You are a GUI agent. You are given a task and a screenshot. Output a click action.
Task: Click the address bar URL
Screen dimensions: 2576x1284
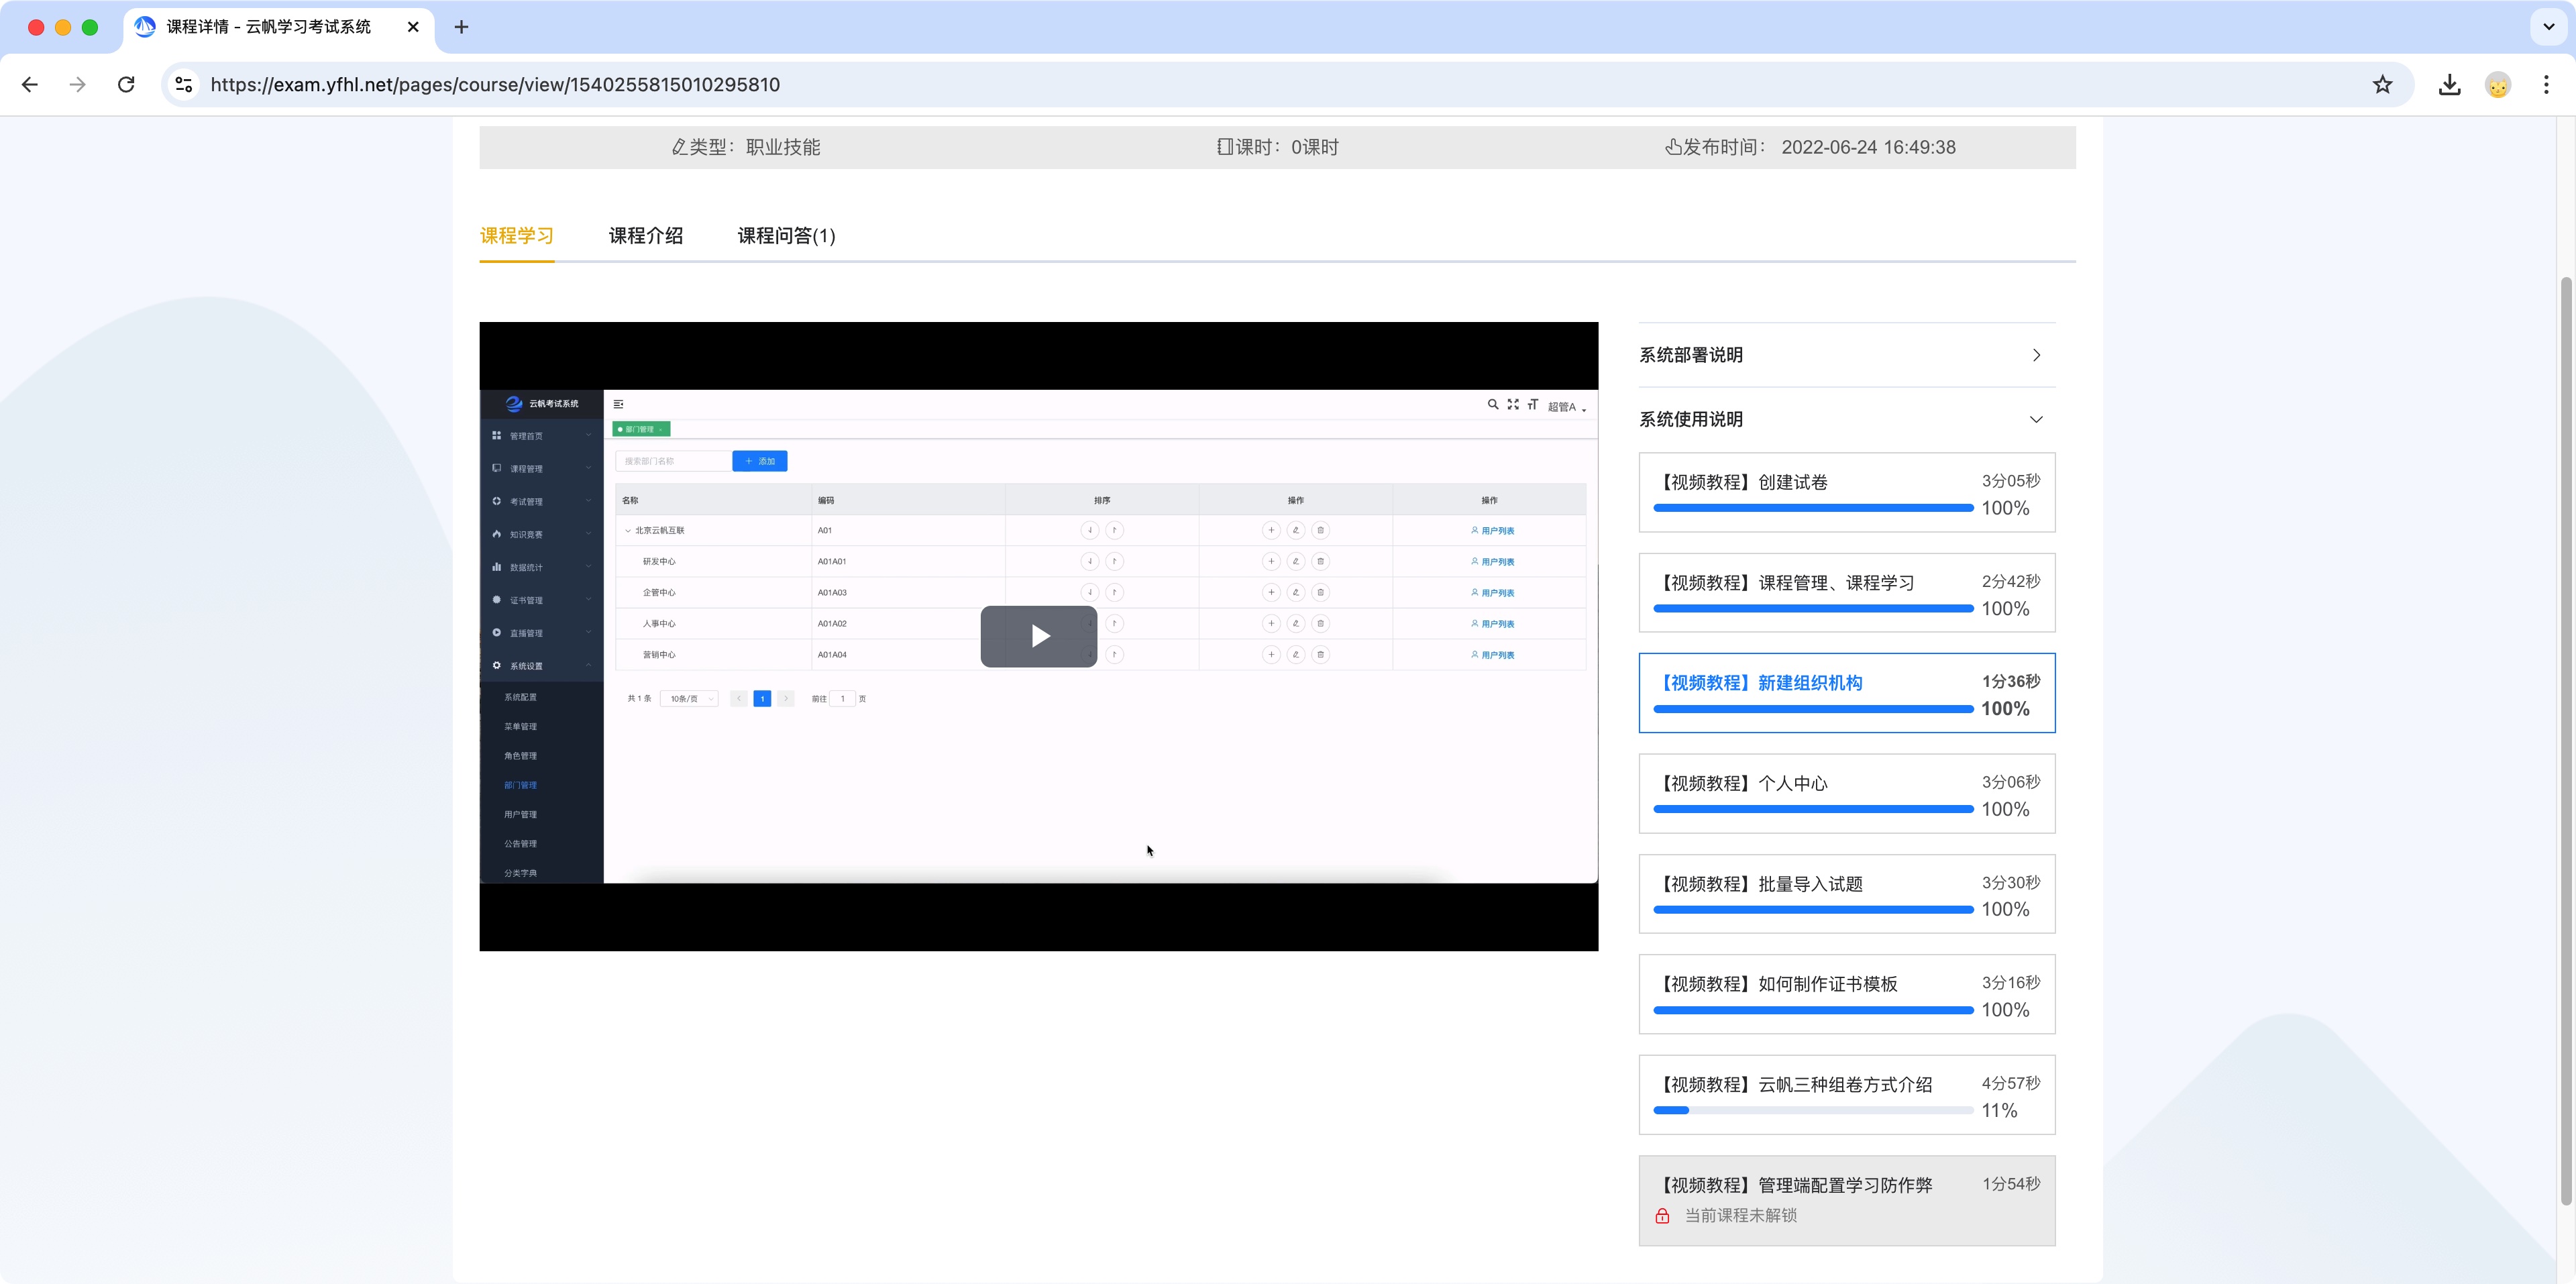[x=495, y=85]
